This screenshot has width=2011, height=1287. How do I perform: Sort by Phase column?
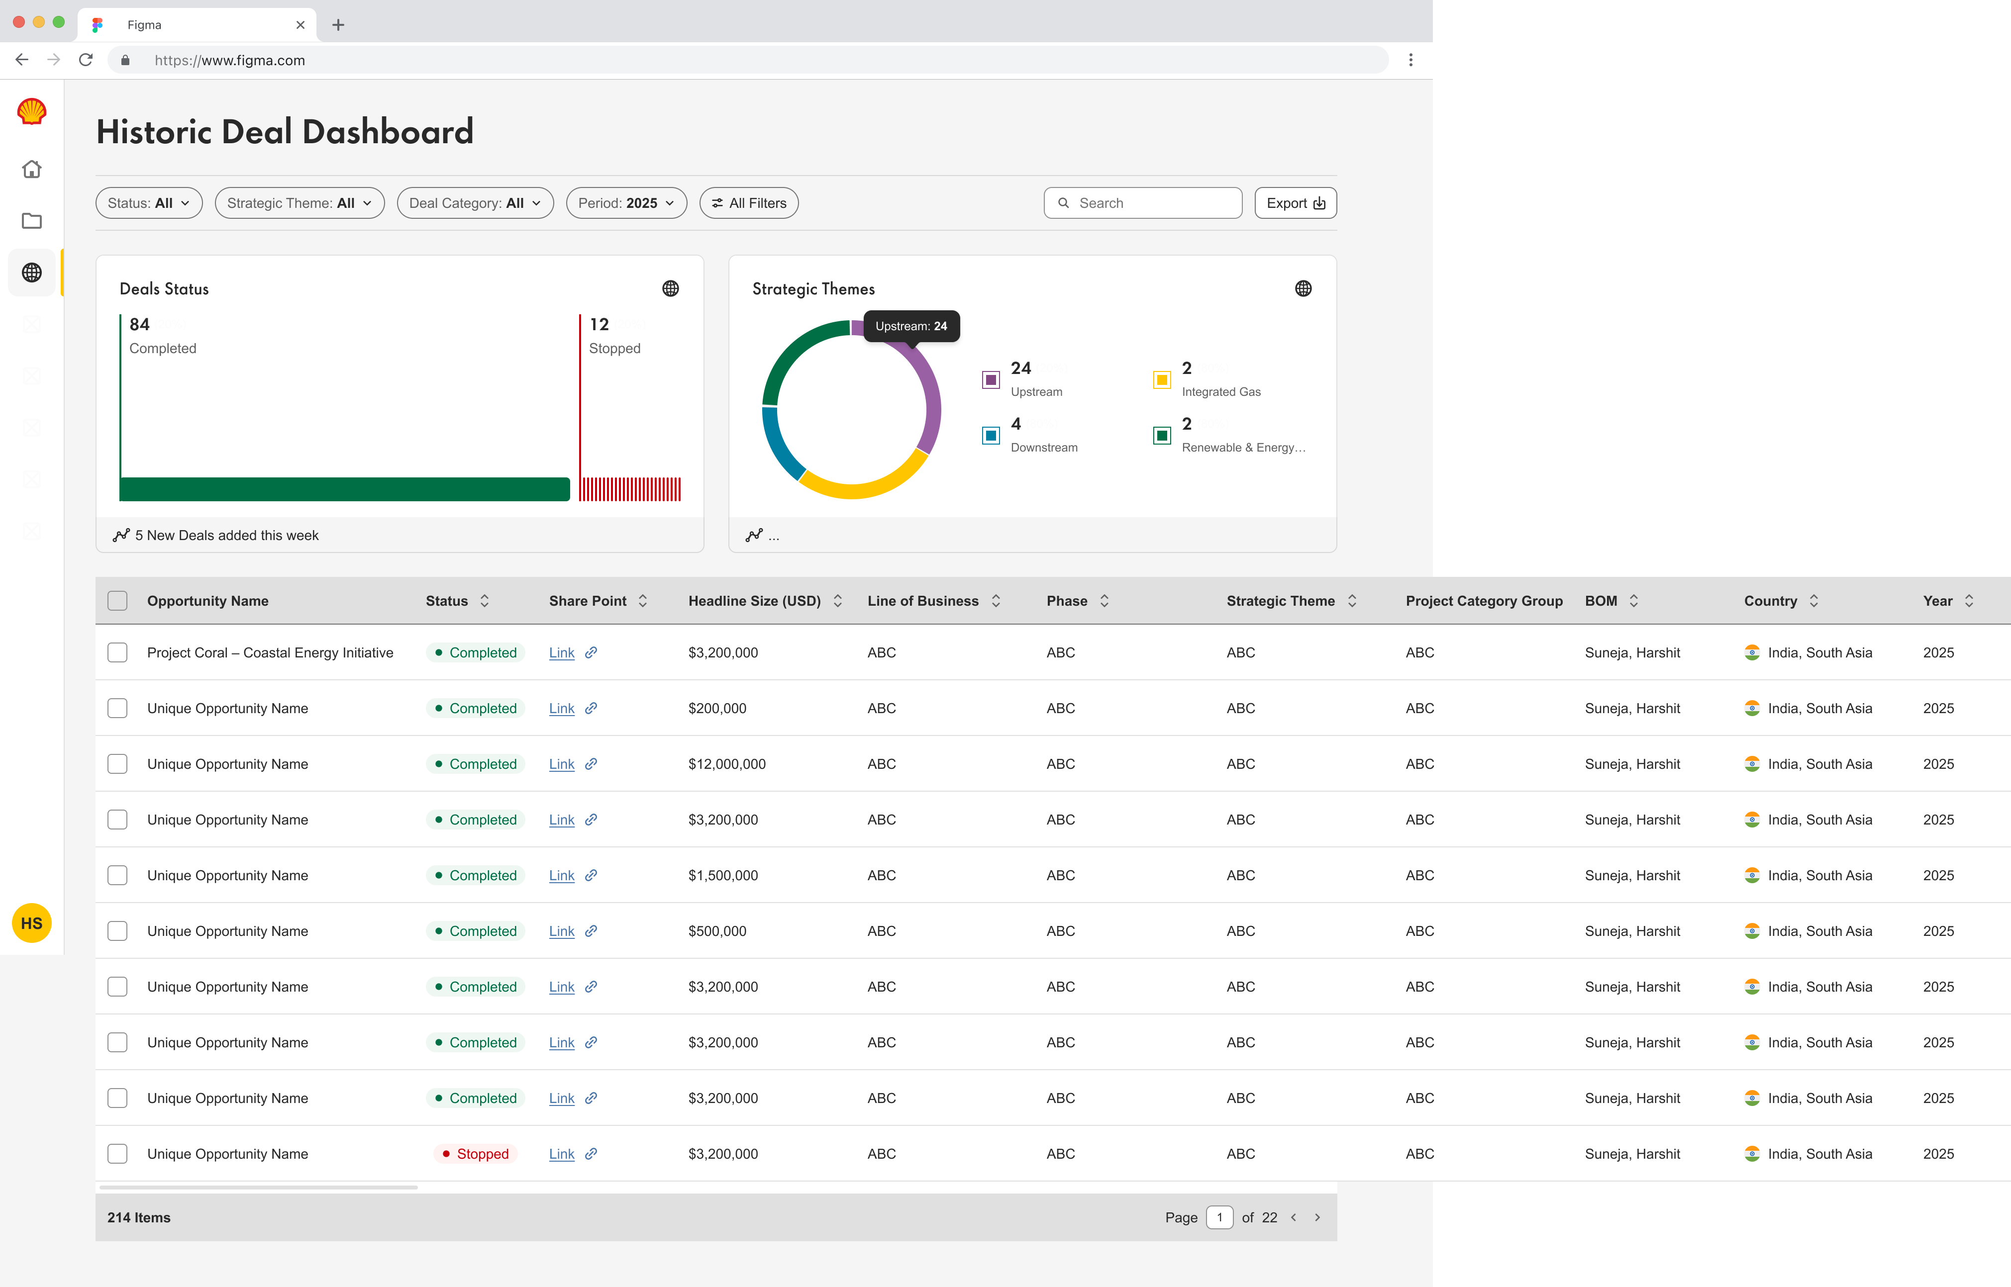pyautogui.click(x=1104, y=601)
